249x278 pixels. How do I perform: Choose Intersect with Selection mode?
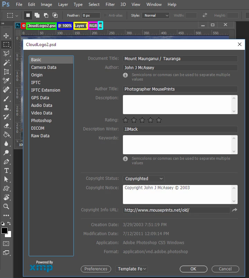55,16
